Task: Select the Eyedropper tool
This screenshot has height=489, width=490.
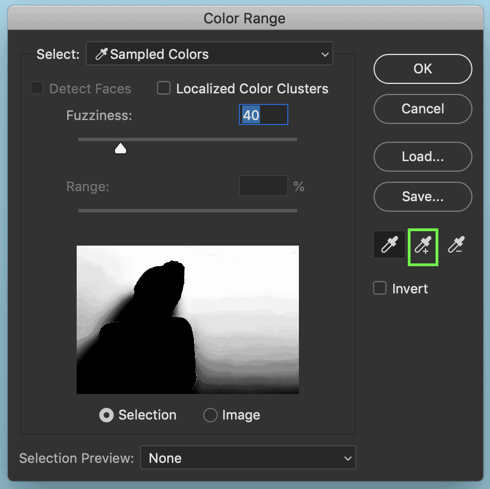Action: 389,244
